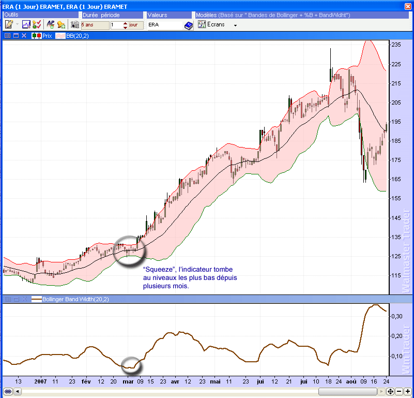Image resolution: width=414 pixels, height=398 pixels.
Task: Open the Band Width pane list icon
Action: point(8,299)
